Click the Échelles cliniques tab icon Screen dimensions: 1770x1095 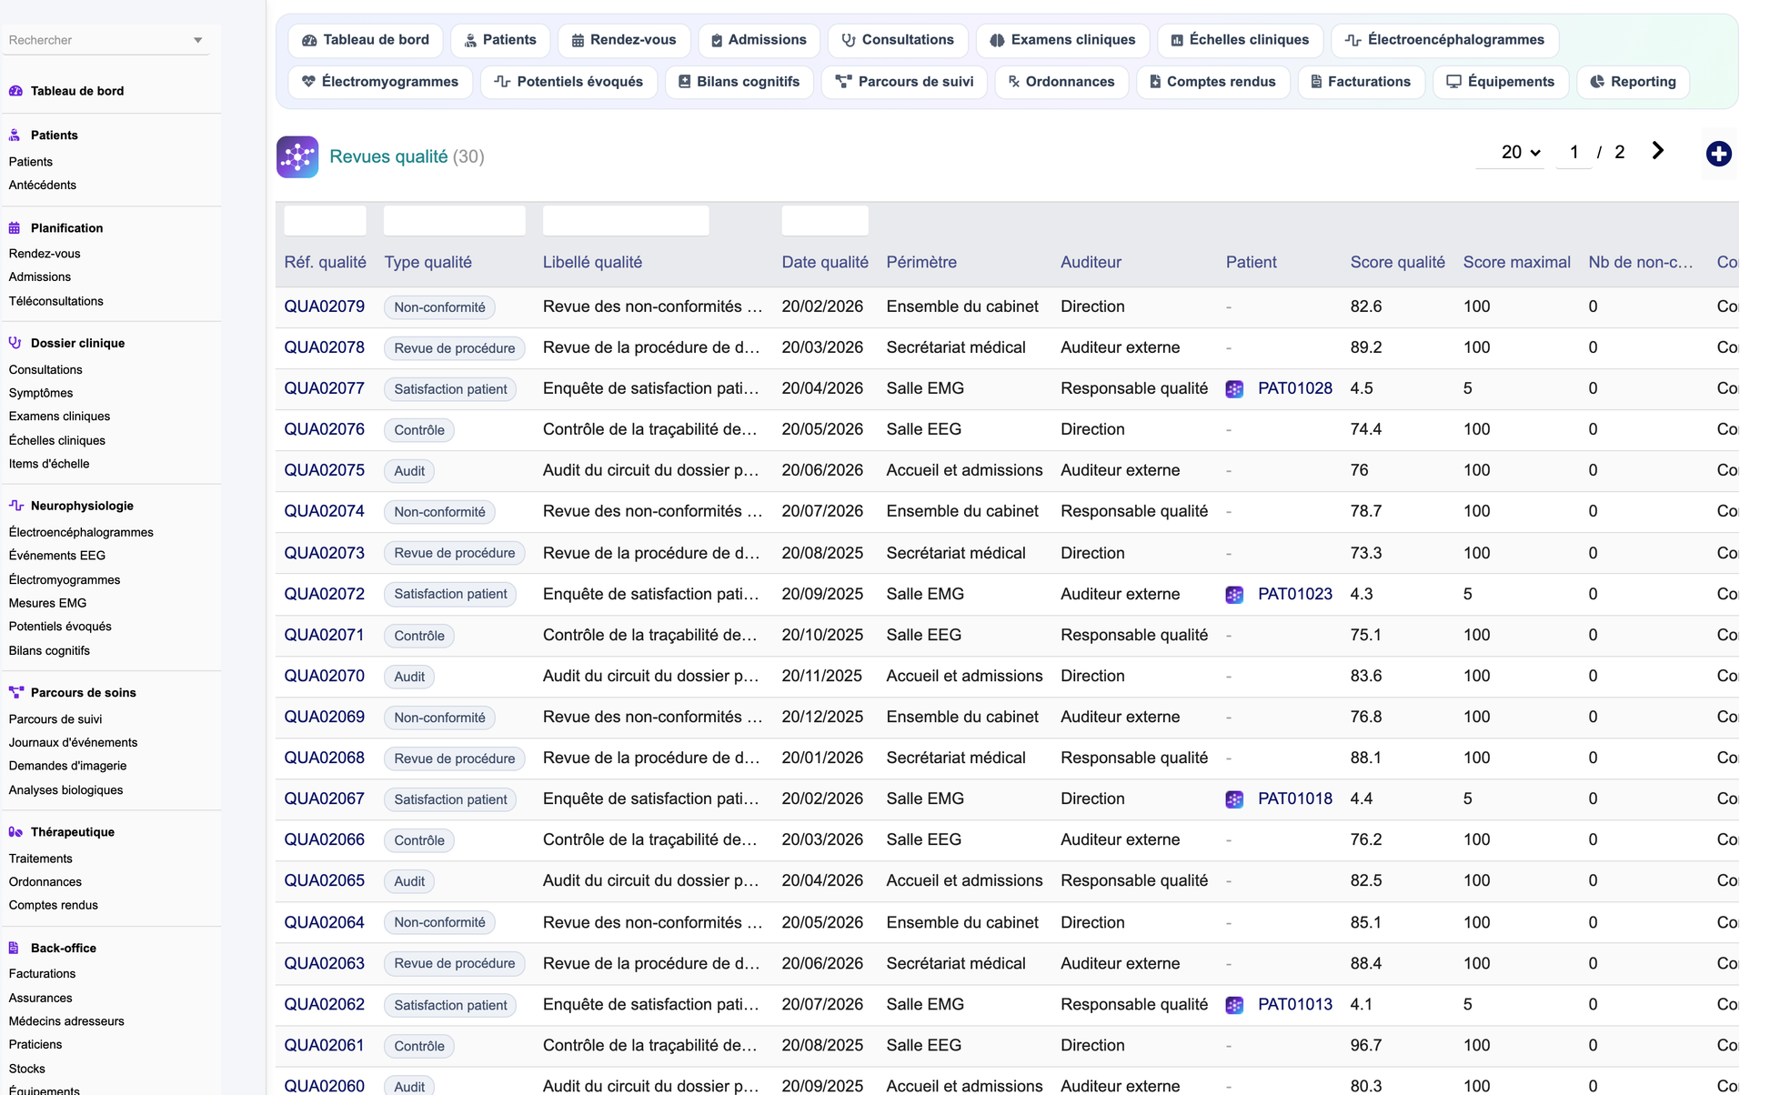1177,40
